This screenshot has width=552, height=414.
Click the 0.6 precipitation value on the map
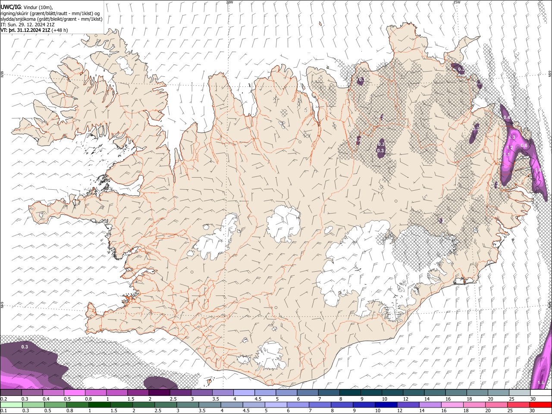(524, 146)
